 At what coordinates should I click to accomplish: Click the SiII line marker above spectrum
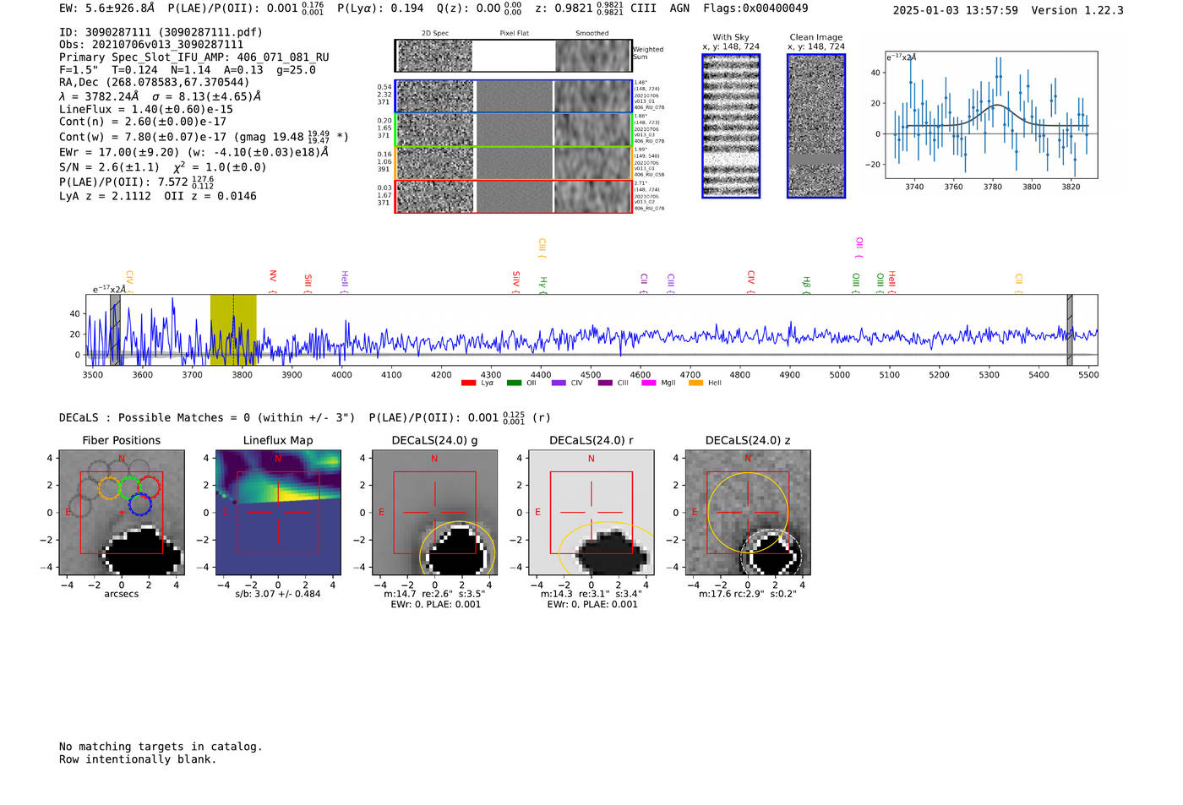pos(308,282)
